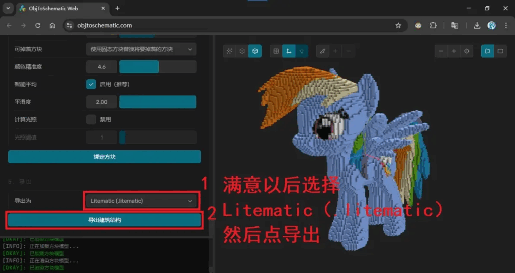
Task: Click the 导出建筑结构 export button
Action: [x=105, y=220]
